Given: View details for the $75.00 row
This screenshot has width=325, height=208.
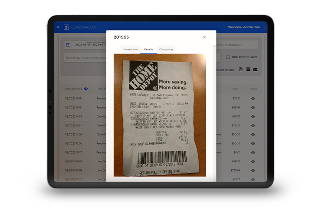Looking at the screenshot, I should 253,125.
